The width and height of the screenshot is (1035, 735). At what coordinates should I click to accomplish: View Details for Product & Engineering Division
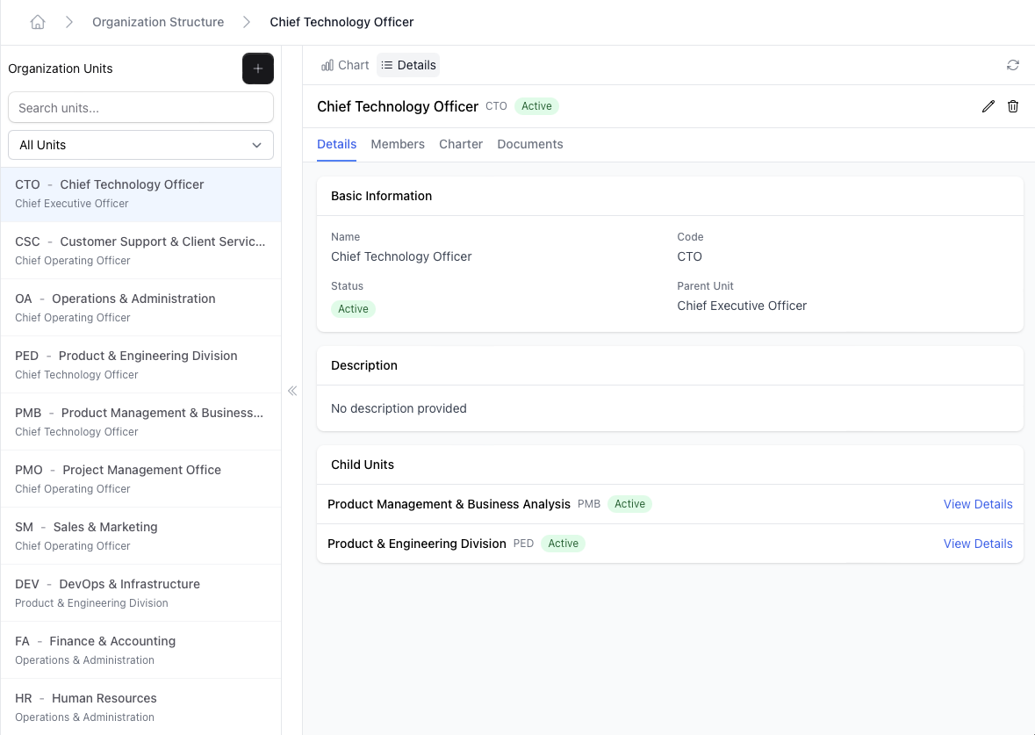977,544
